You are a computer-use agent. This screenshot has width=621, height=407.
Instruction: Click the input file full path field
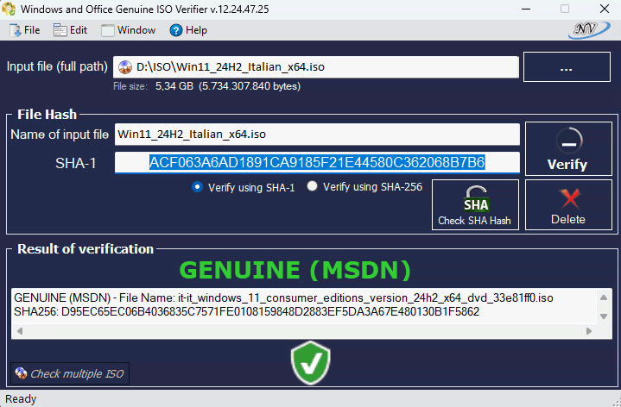pos(315,67)
